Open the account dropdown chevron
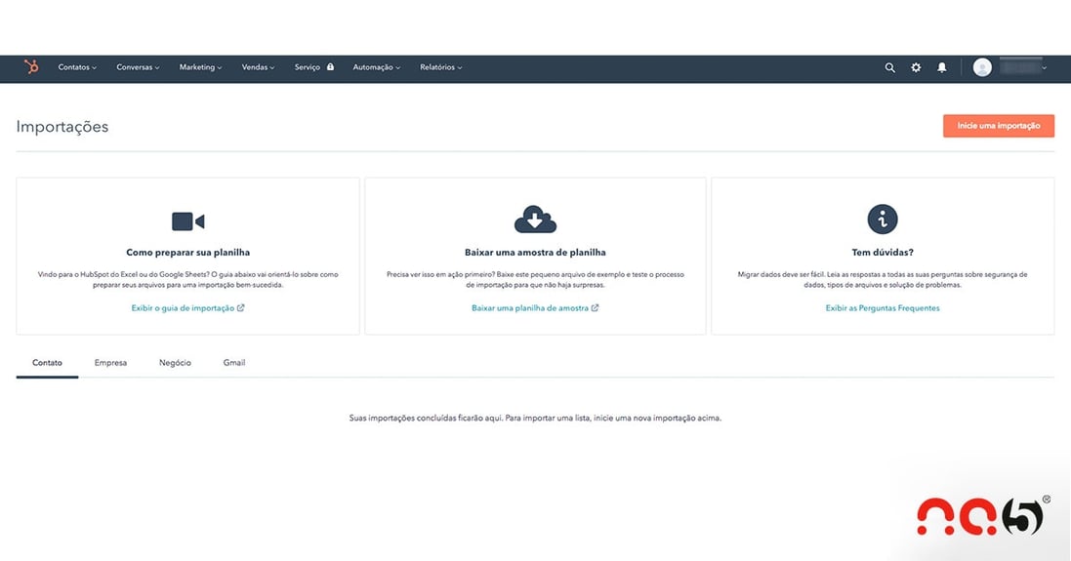The height and width of the screenshot is (561, 1071). pyautogui.click(x=1045, y=68)
